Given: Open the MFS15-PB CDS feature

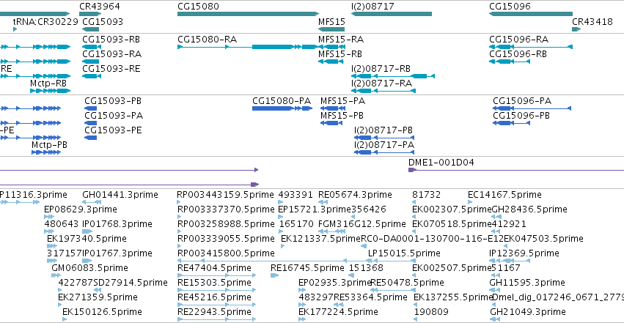Looking at the screenshot, I should [x=342, y=116].
